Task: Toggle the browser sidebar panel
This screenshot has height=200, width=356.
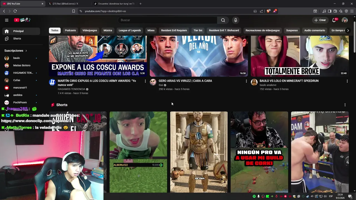Action: [x=330, y=11]
